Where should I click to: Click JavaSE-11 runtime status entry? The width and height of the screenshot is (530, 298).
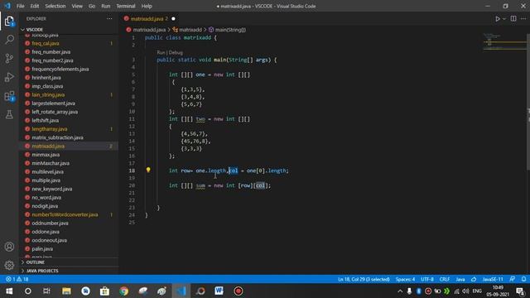[493, 280]
